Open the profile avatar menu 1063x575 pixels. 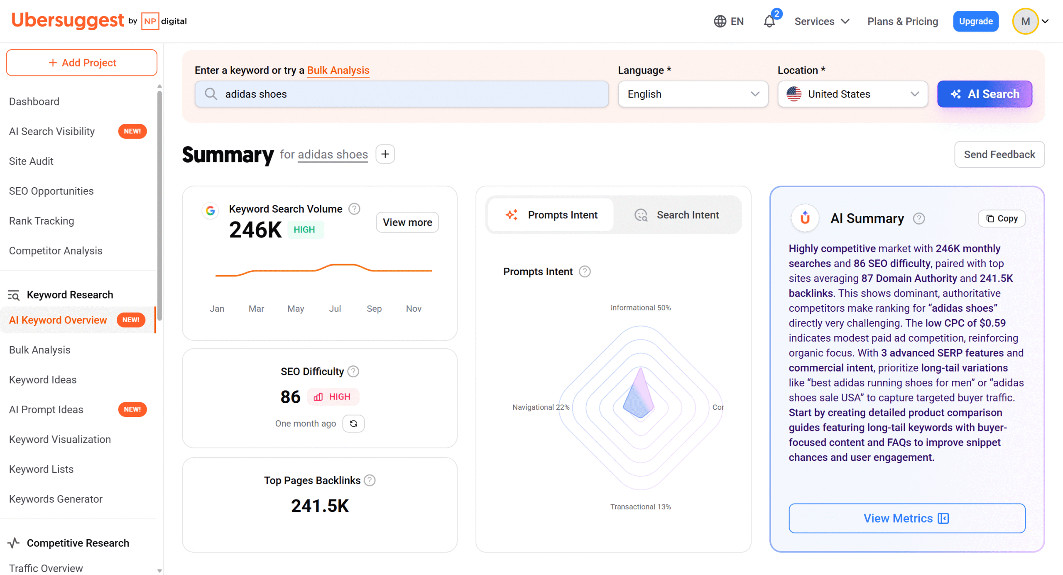[1025, 21]
